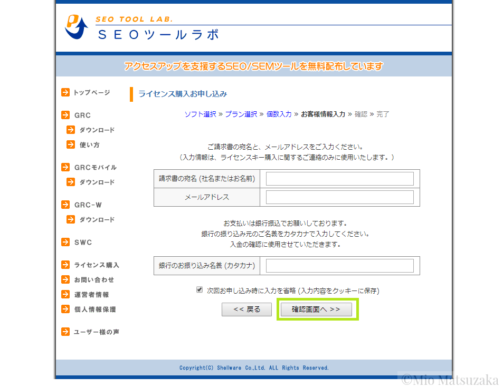The height and width of the screenshot is (387, 503).
Task: Go back to 個数入力 breadcrumb step
Action: pyautogui.click(x=279, y=114)
